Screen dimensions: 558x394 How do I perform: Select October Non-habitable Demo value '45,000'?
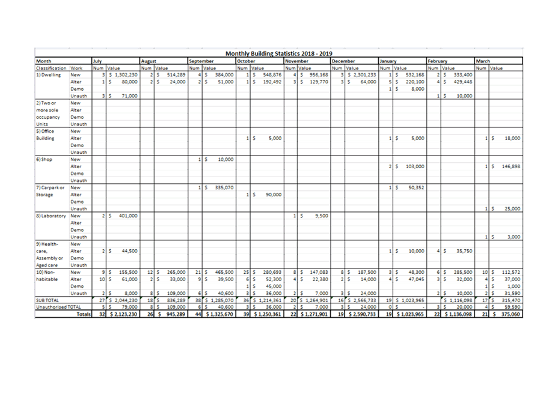point(274,286)
